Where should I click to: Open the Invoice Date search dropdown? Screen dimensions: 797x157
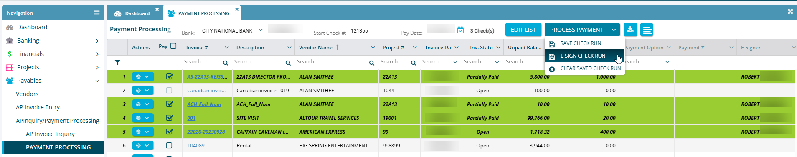455,62
